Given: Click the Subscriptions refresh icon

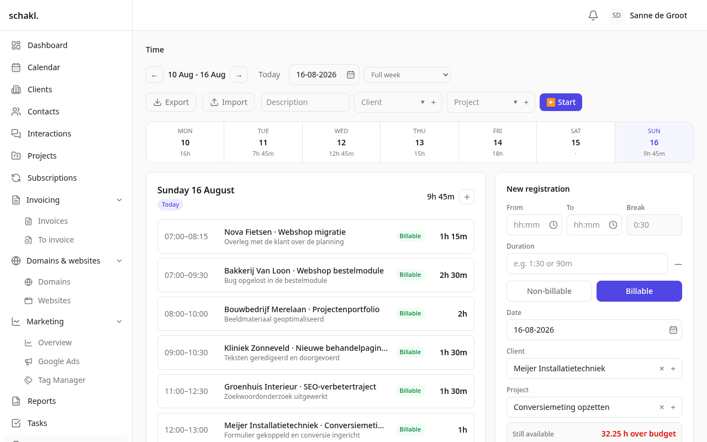Looking at the screenshot, I should pos(16,178).
